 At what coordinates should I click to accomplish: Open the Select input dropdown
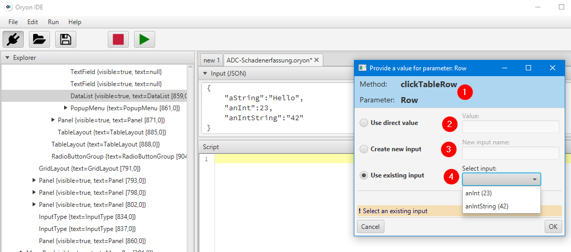click(501, 180)
